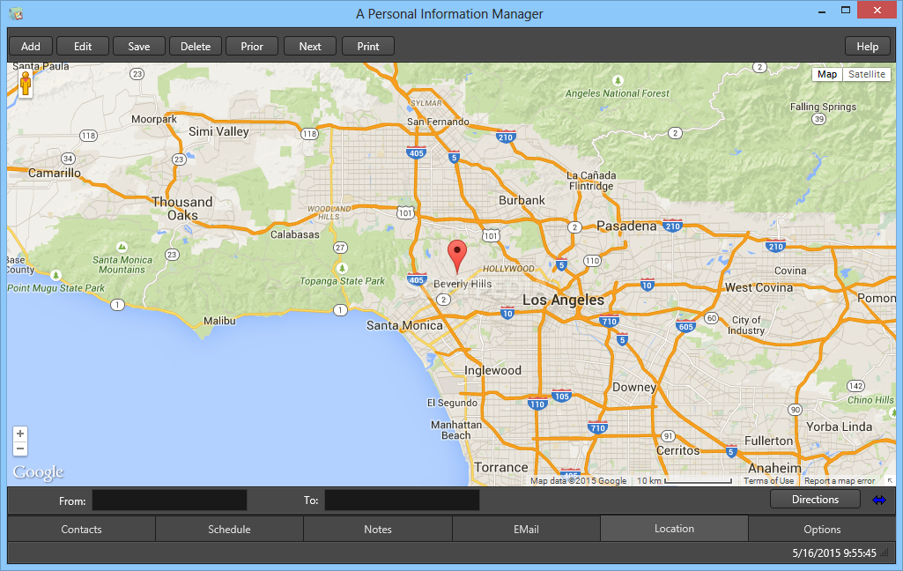This screenshot has height=571, width=903.
Task: Click the Beverly Hills map label
Action: pyautogui.click(x=463, y=284)
